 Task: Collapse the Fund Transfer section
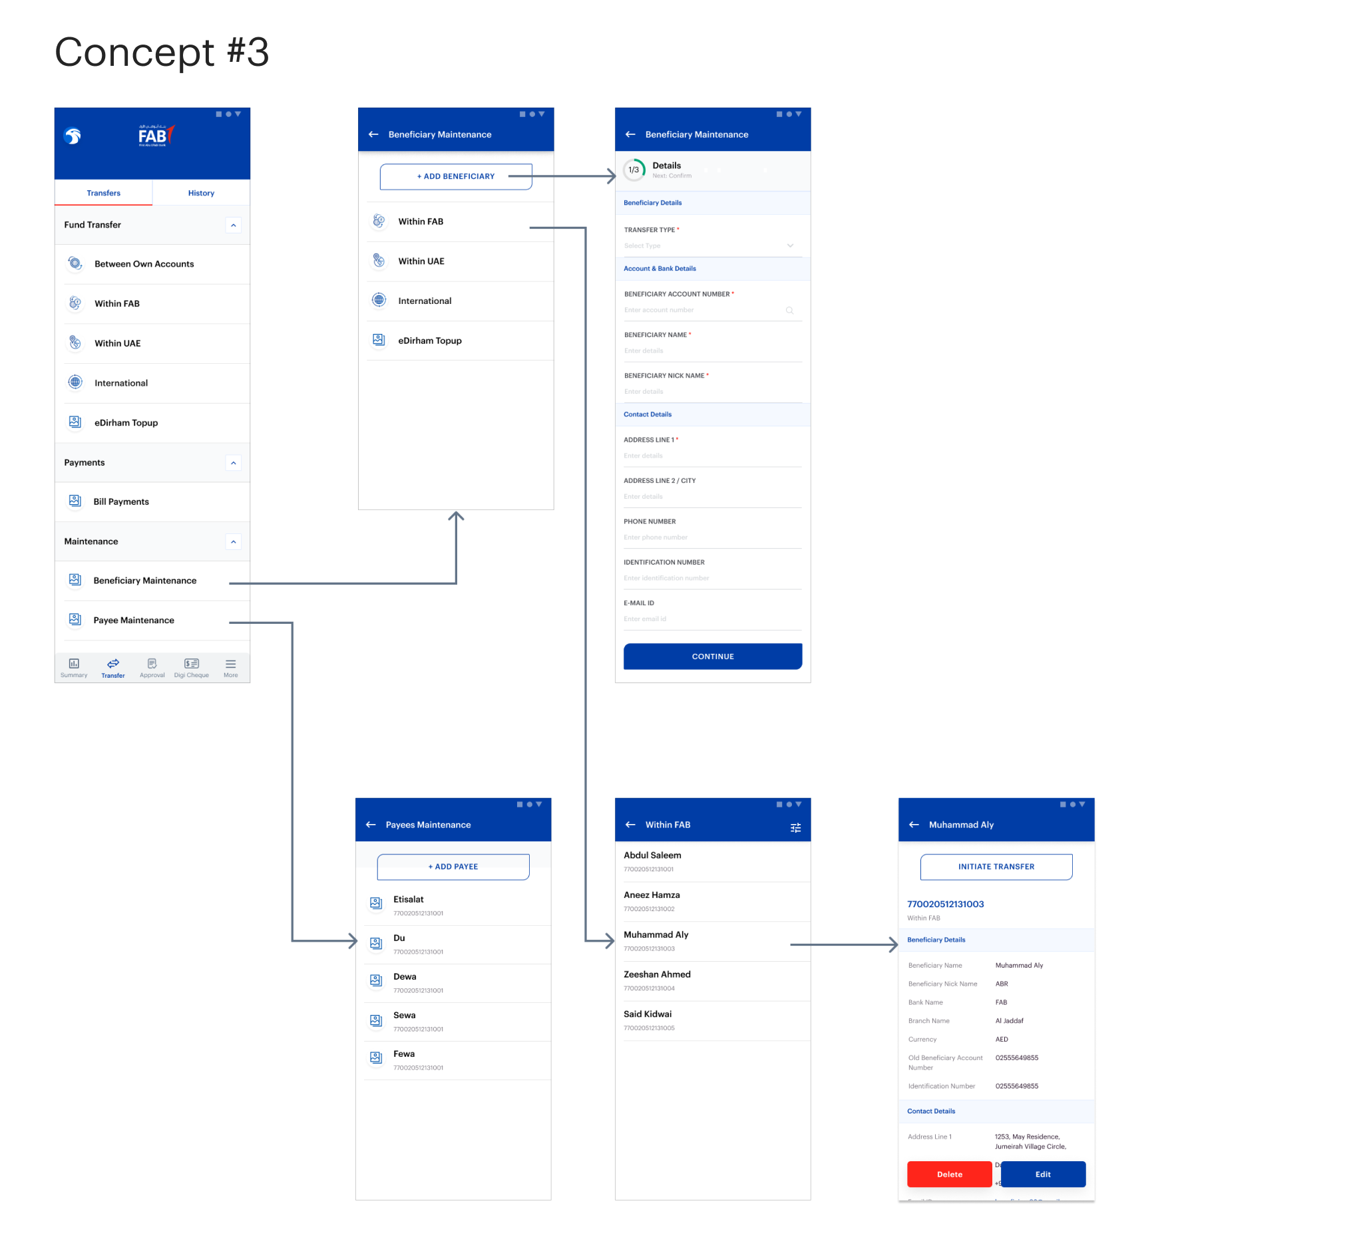[233, 225]
